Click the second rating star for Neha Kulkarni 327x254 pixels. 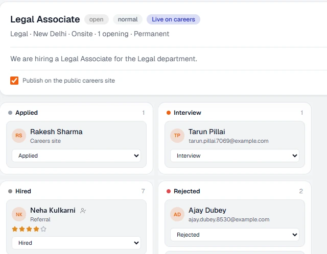click(22, 229)
